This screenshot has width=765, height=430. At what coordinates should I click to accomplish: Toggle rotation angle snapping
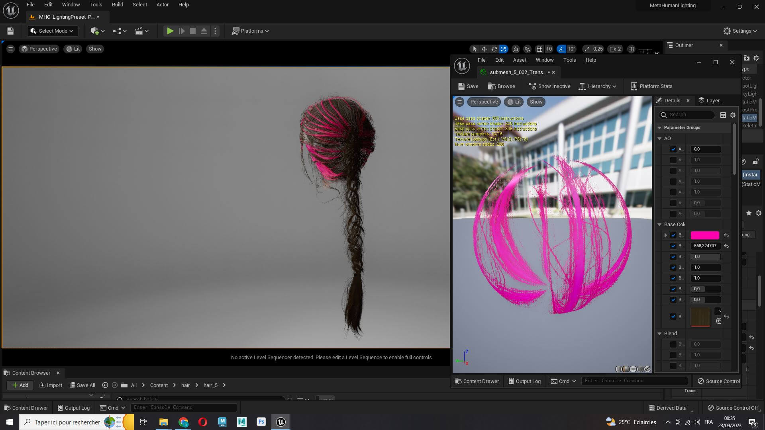tap(561, 49)
